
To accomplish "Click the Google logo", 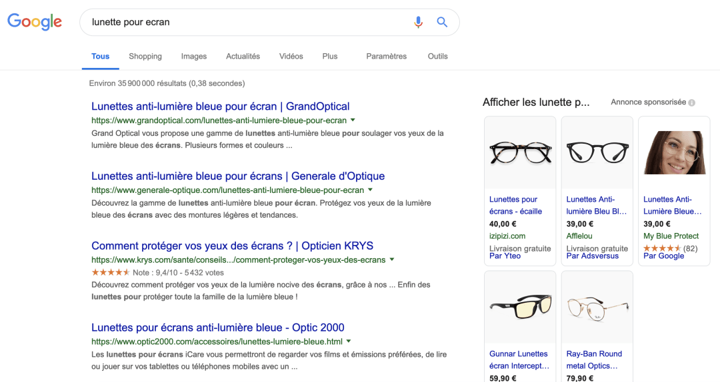I will 35,21.
